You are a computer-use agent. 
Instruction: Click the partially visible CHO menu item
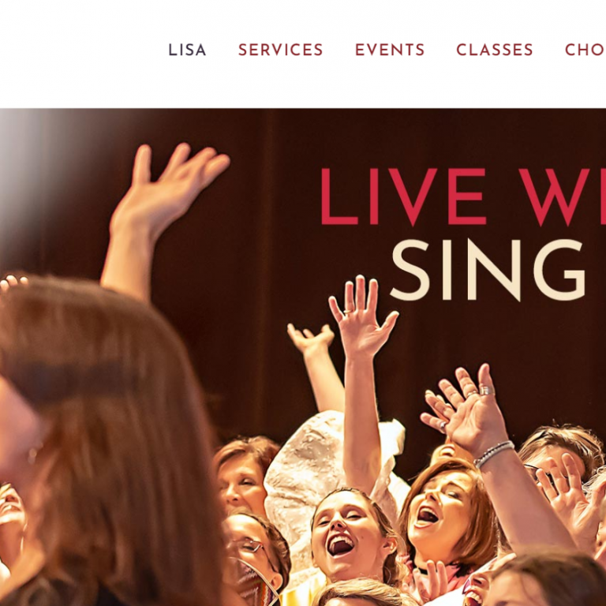[585, 50]
